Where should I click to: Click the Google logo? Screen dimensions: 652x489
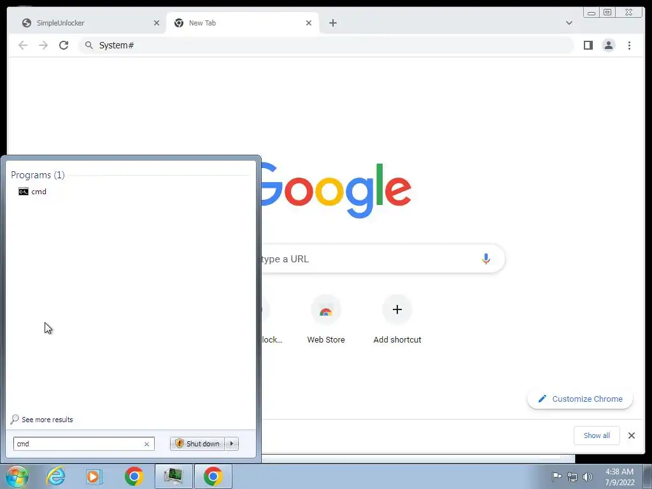(336, 190)
